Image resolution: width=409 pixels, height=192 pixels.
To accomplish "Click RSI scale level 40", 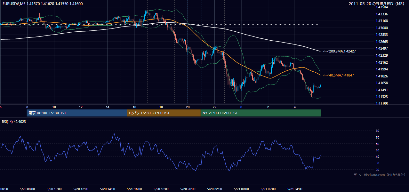I will click(x=377, y=156).
